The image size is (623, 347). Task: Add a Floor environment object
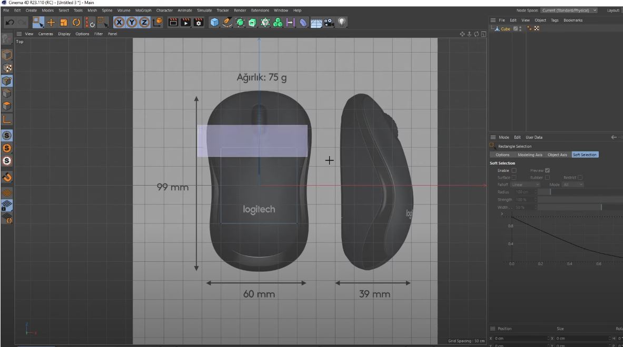[317, 23]
